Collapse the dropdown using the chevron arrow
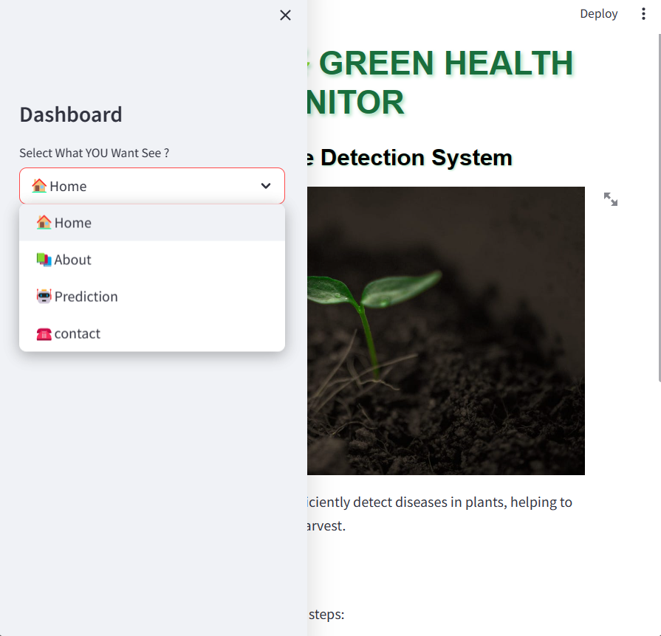The image size is (661, 636). 265,186
